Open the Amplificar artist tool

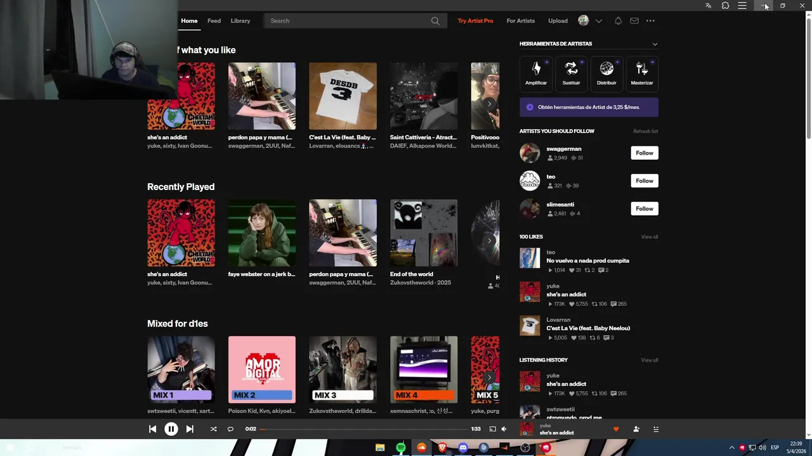pos(536,73)
